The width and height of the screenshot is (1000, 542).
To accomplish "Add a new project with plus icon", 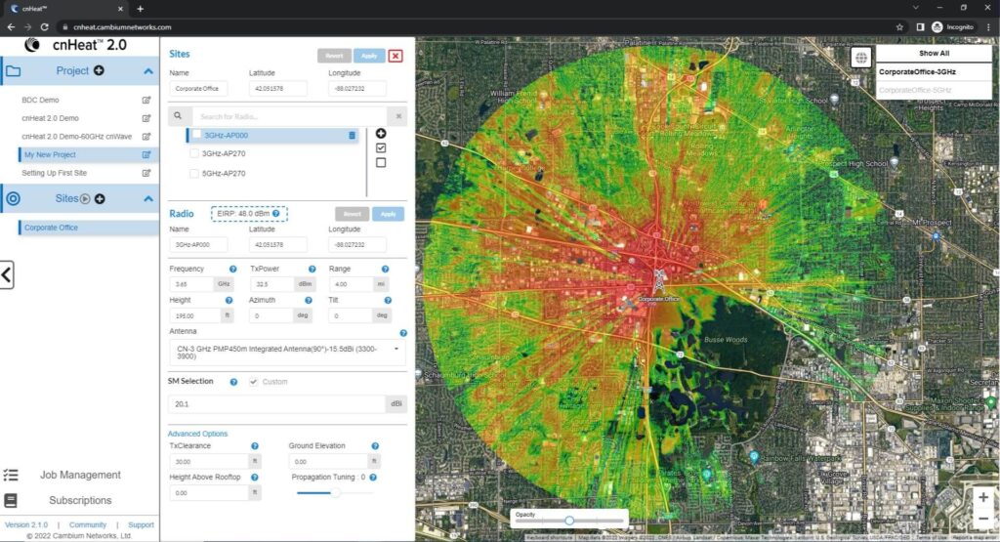I will coord(99,70).
